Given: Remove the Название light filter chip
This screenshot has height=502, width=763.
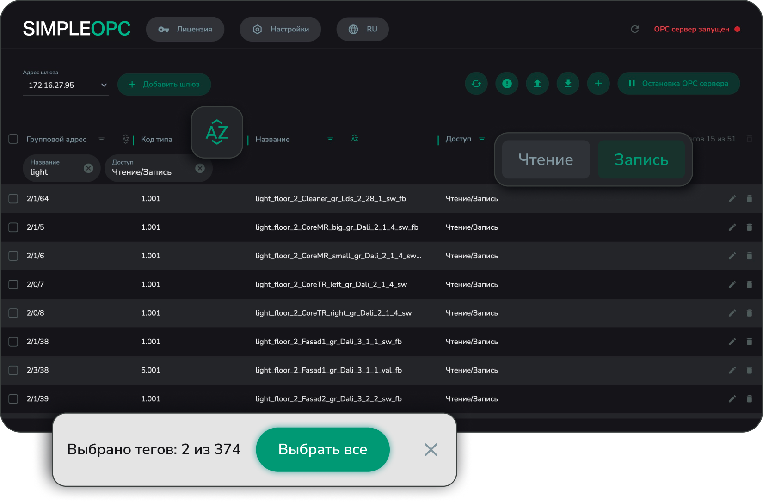Looking at the screenshot, I should click(88, 168).
